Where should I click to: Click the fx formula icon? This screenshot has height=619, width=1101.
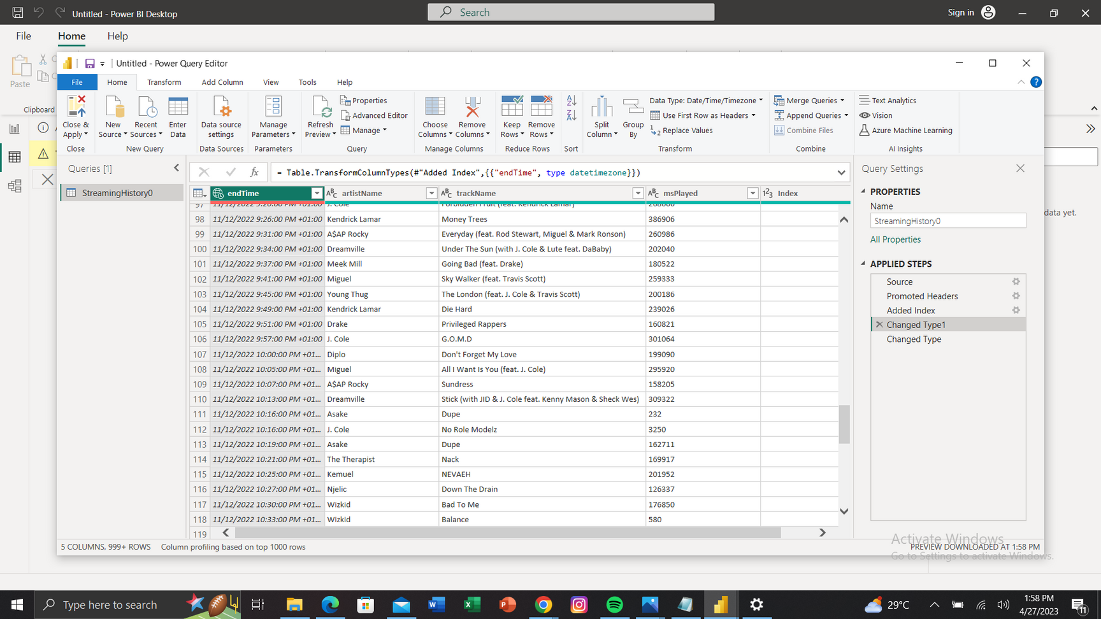[254, 172]
